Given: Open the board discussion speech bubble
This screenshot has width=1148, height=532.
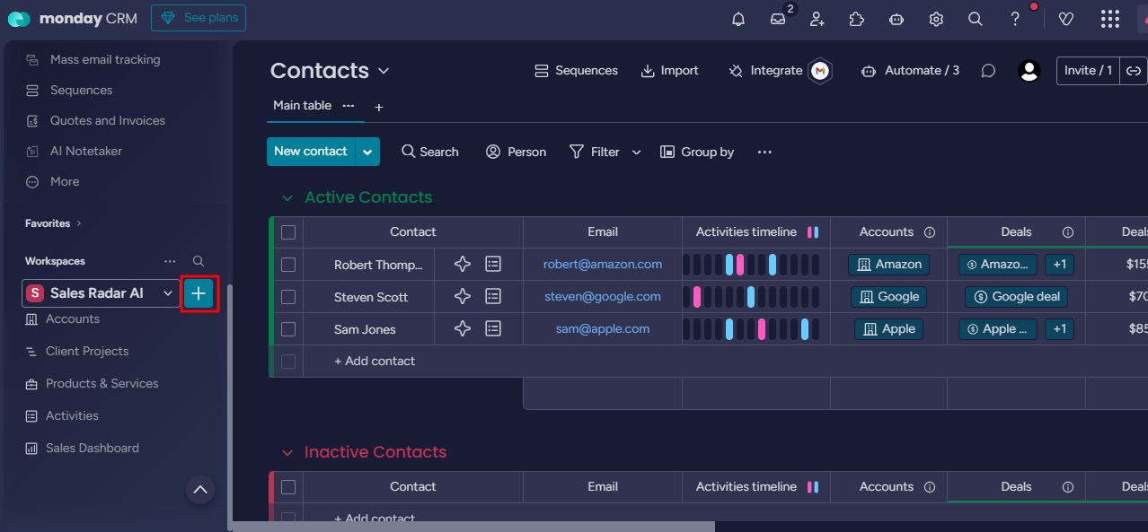Looking at the screenshot, I should 988,71.
